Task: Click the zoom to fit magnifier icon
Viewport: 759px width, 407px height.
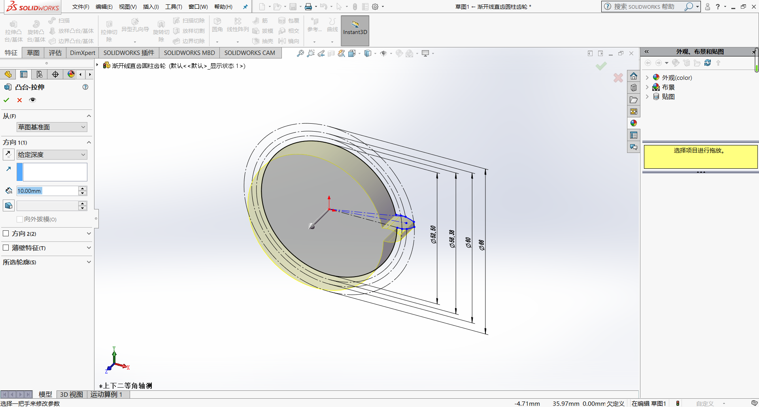Action: click(x=300, y=53)
